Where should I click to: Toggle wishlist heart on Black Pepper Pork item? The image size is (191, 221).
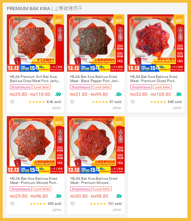[72, 102]
